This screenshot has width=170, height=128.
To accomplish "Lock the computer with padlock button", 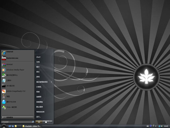I will pyautogui.click(x=46, y=122).
